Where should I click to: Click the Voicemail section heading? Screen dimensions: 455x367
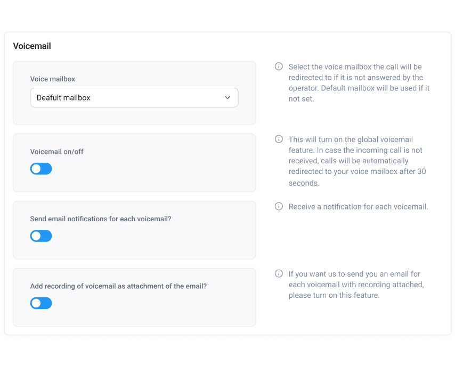point(32,46)
